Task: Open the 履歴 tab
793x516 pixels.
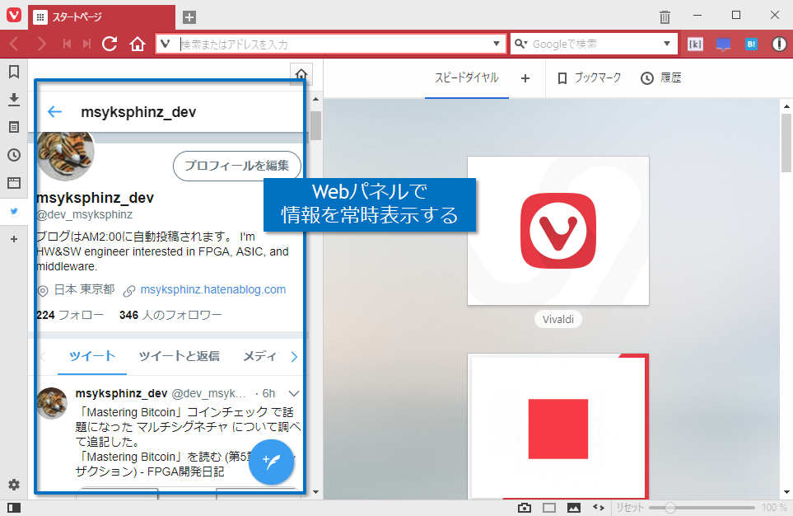Action: click(661, 78)
